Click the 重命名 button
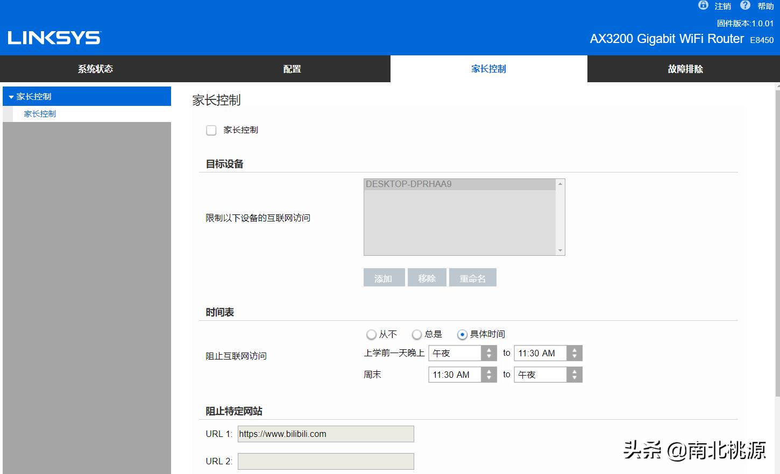 click(472, 277)
